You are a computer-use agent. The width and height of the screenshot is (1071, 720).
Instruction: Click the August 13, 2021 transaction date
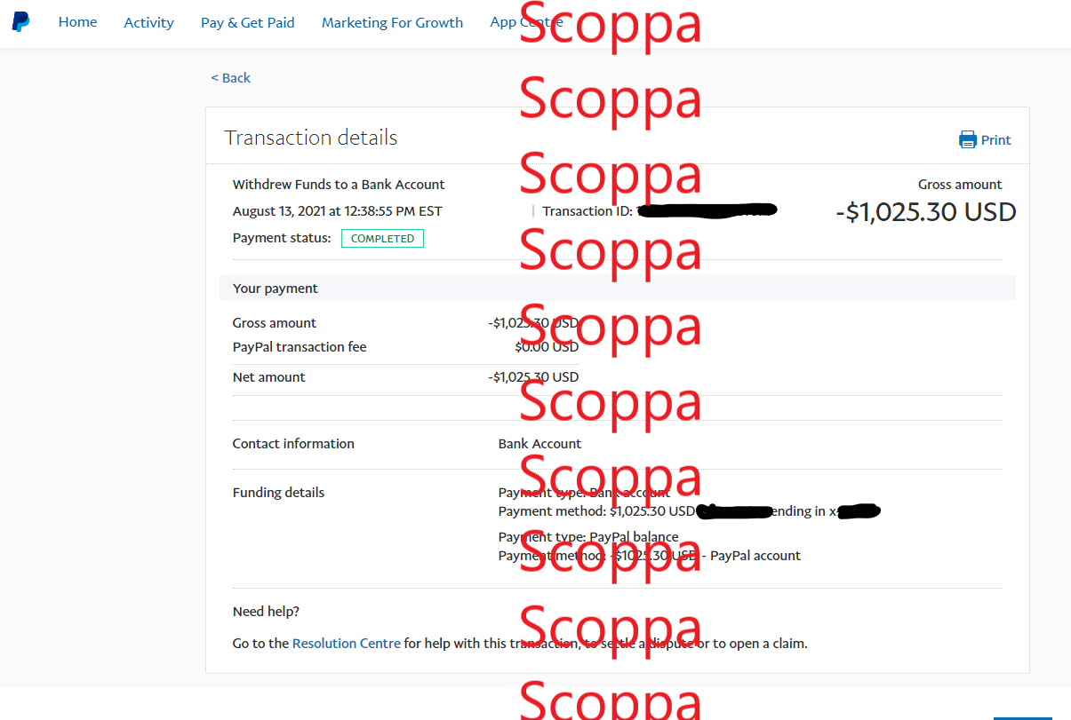337,211
